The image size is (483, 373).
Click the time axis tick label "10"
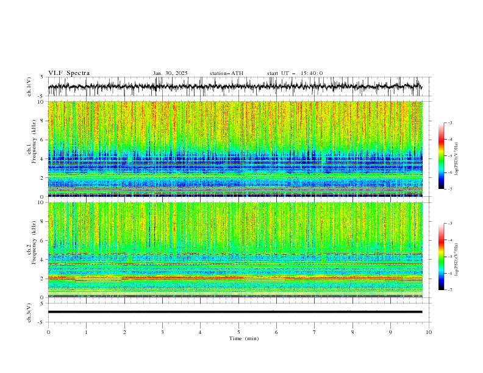pos(429,332)
